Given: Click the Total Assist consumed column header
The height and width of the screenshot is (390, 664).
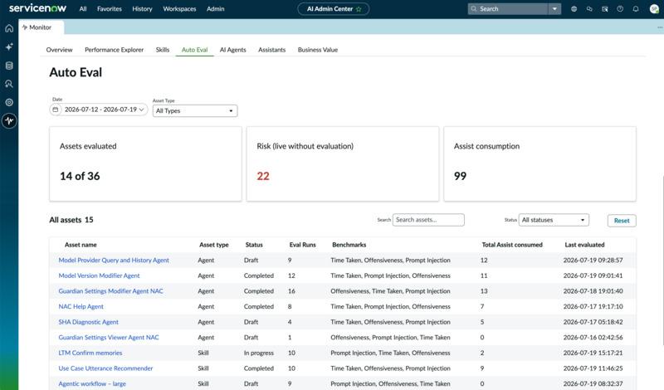Looking at the screenshot, I should 512,245.
